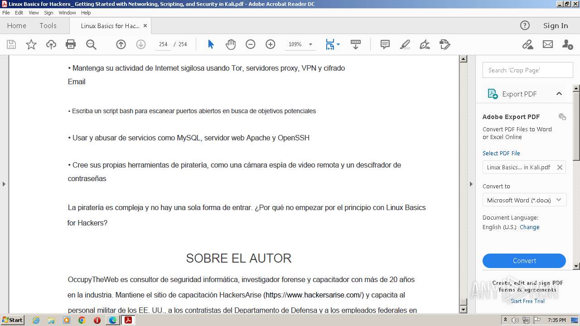Viewport: 580px width, 326px height.
Task: Click the system tray volume icon
Action: tap(515, 320)
